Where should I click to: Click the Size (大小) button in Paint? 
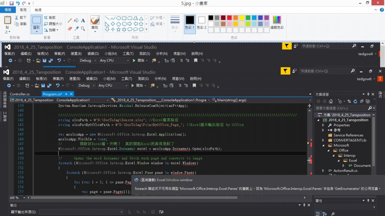tap(175, 24)
